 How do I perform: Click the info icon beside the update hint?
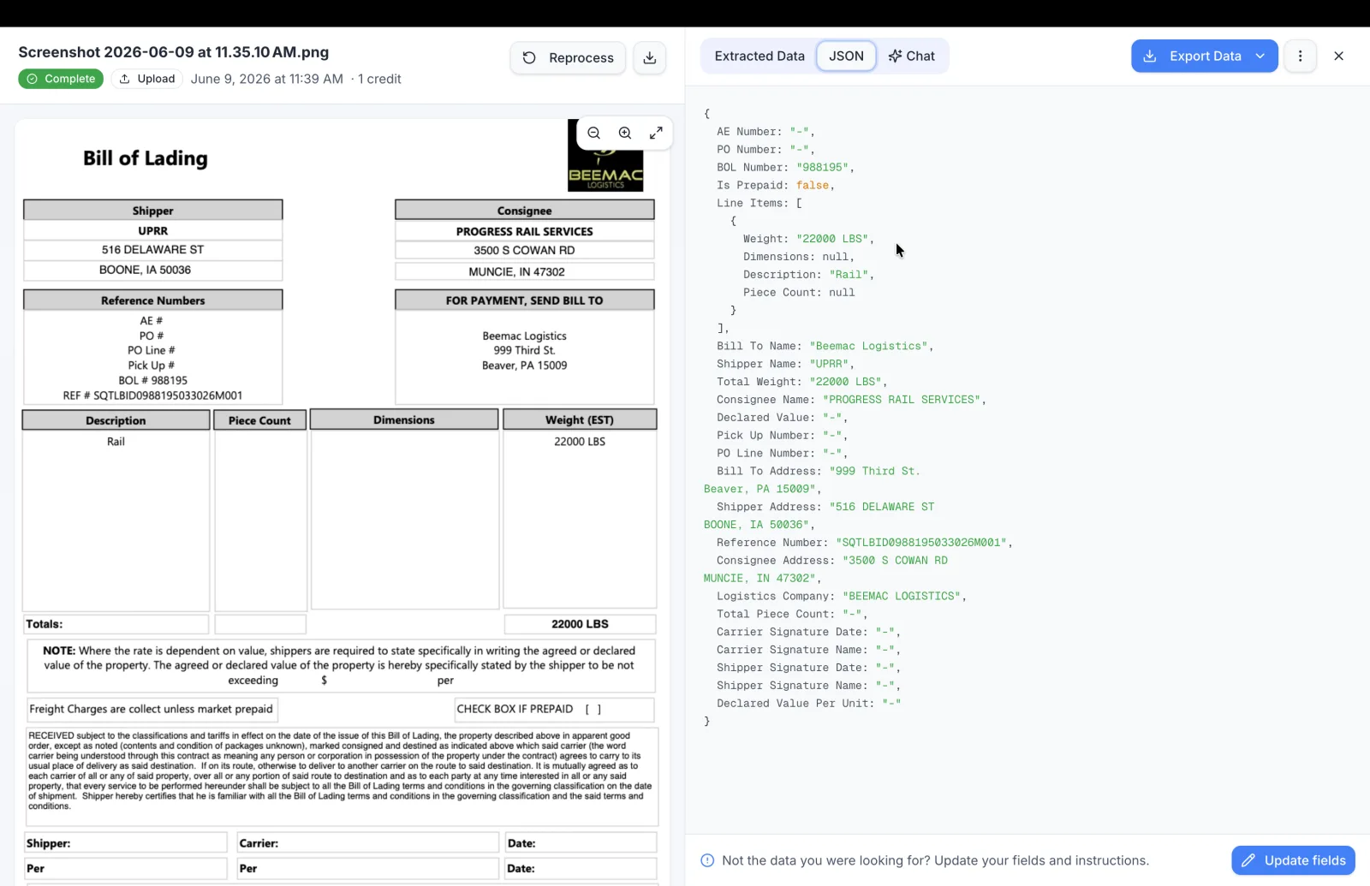point(707,860)
